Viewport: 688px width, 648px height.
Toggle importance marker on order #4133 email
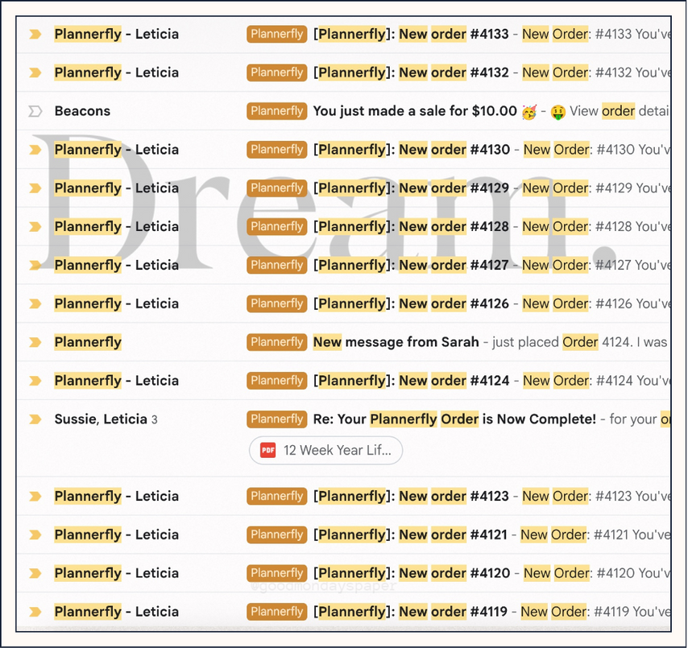point(35,34)
